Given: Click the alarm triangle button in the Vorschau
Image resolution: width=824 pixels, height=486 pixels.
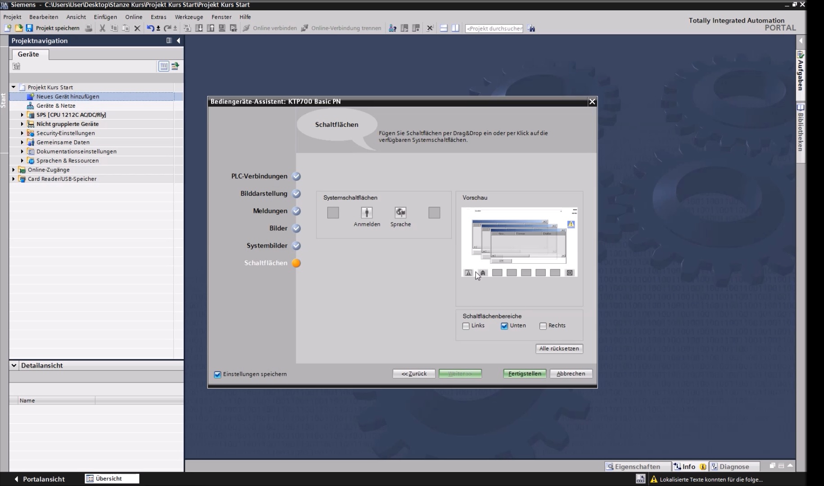Looking at the screenshot, I should click(468, 273).
